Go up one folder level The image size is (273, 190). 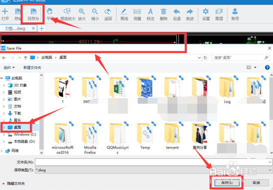25,57
